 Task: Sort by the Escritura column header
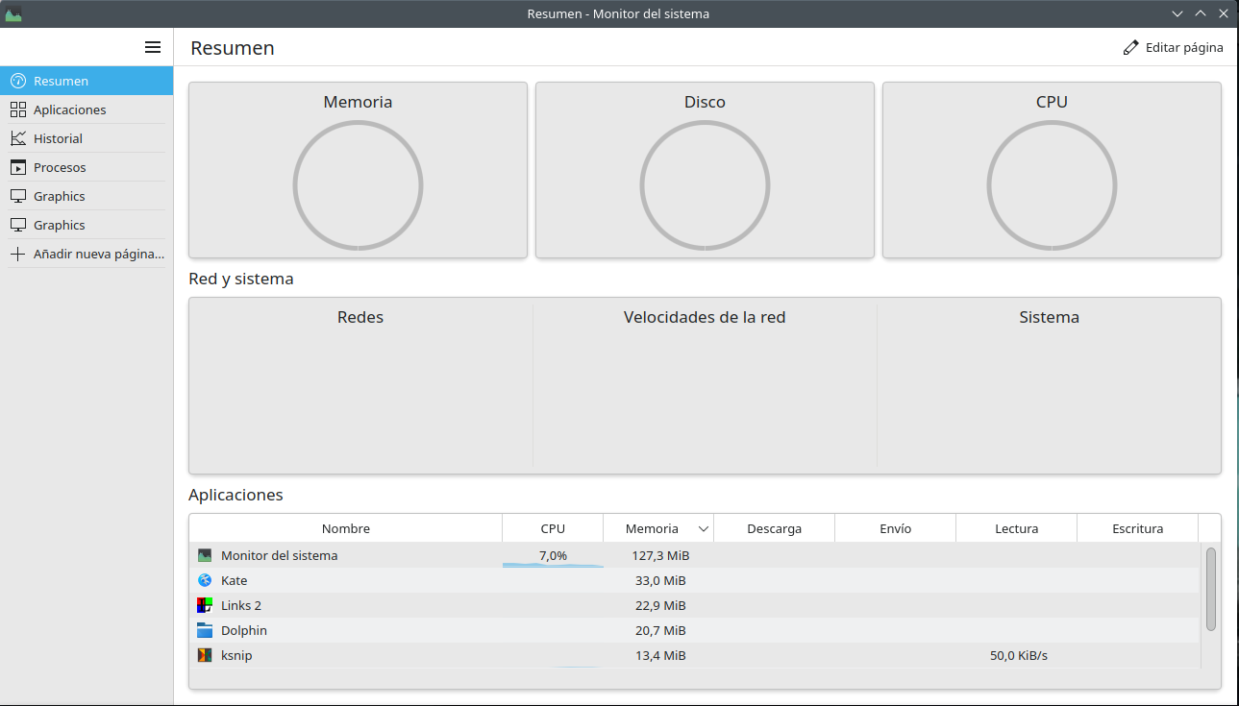coord(1137,527)
